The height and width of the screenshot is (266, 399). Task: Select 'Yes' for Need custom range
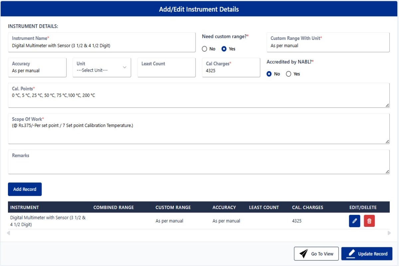(x=224, y=49)
